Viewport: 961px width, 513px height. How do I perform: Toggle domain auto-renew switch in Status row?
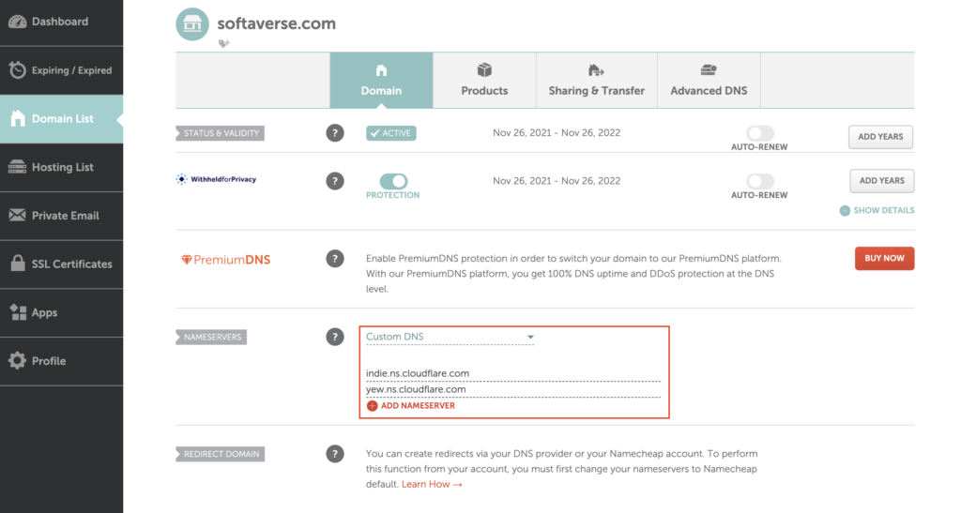[759, 133]
